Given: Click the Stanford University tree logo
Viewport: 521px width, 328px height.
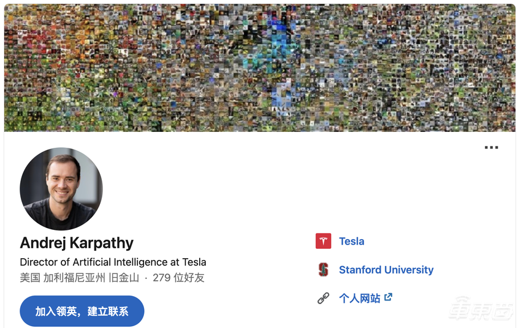Looking at the screenshot, I should pos(323,270).
